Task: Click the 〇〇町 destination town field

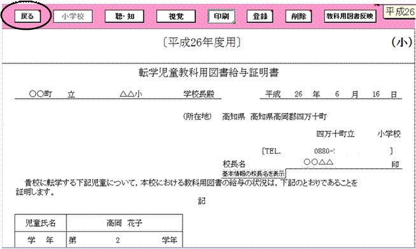Action: point(41,94)
